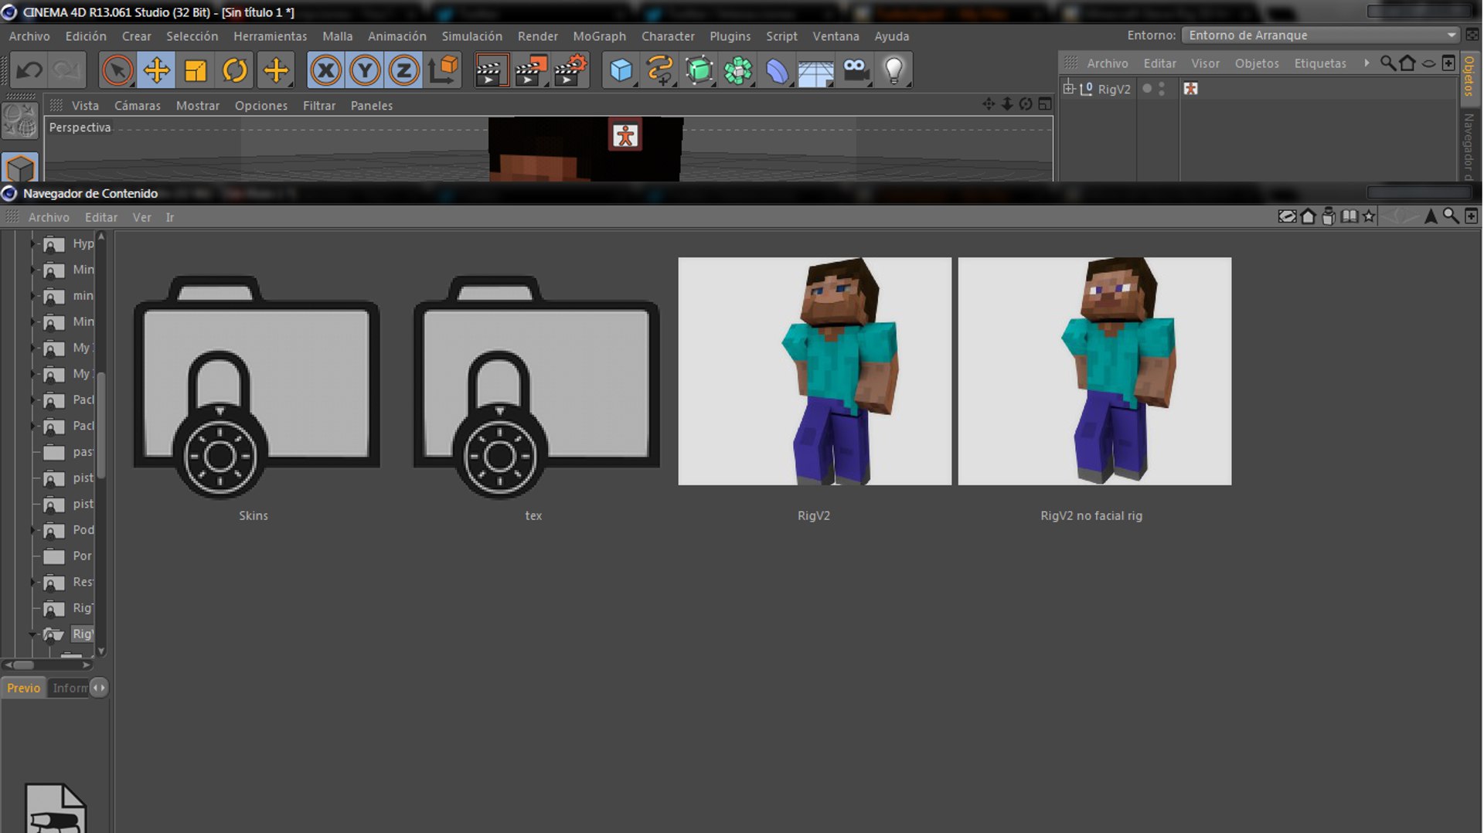Switch to Inform tab
Screen dimensions: 1484x833
(70, 688)
